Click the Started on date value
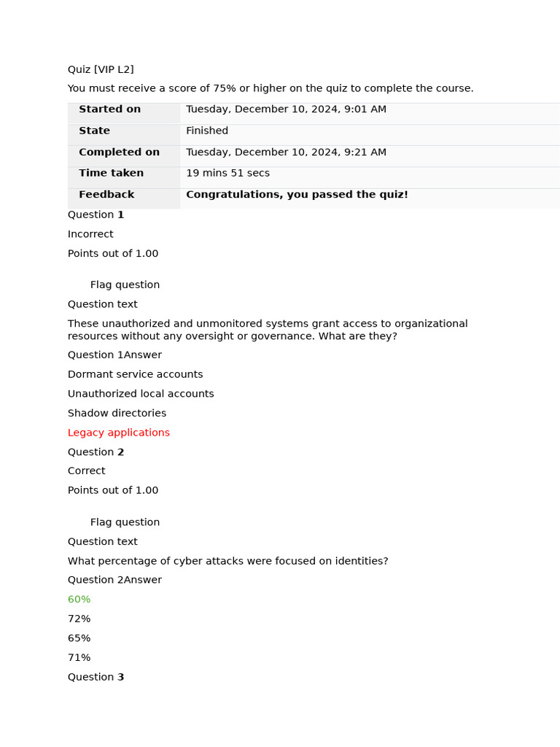This screenshot has height=747, width=560. coord(286,109)
